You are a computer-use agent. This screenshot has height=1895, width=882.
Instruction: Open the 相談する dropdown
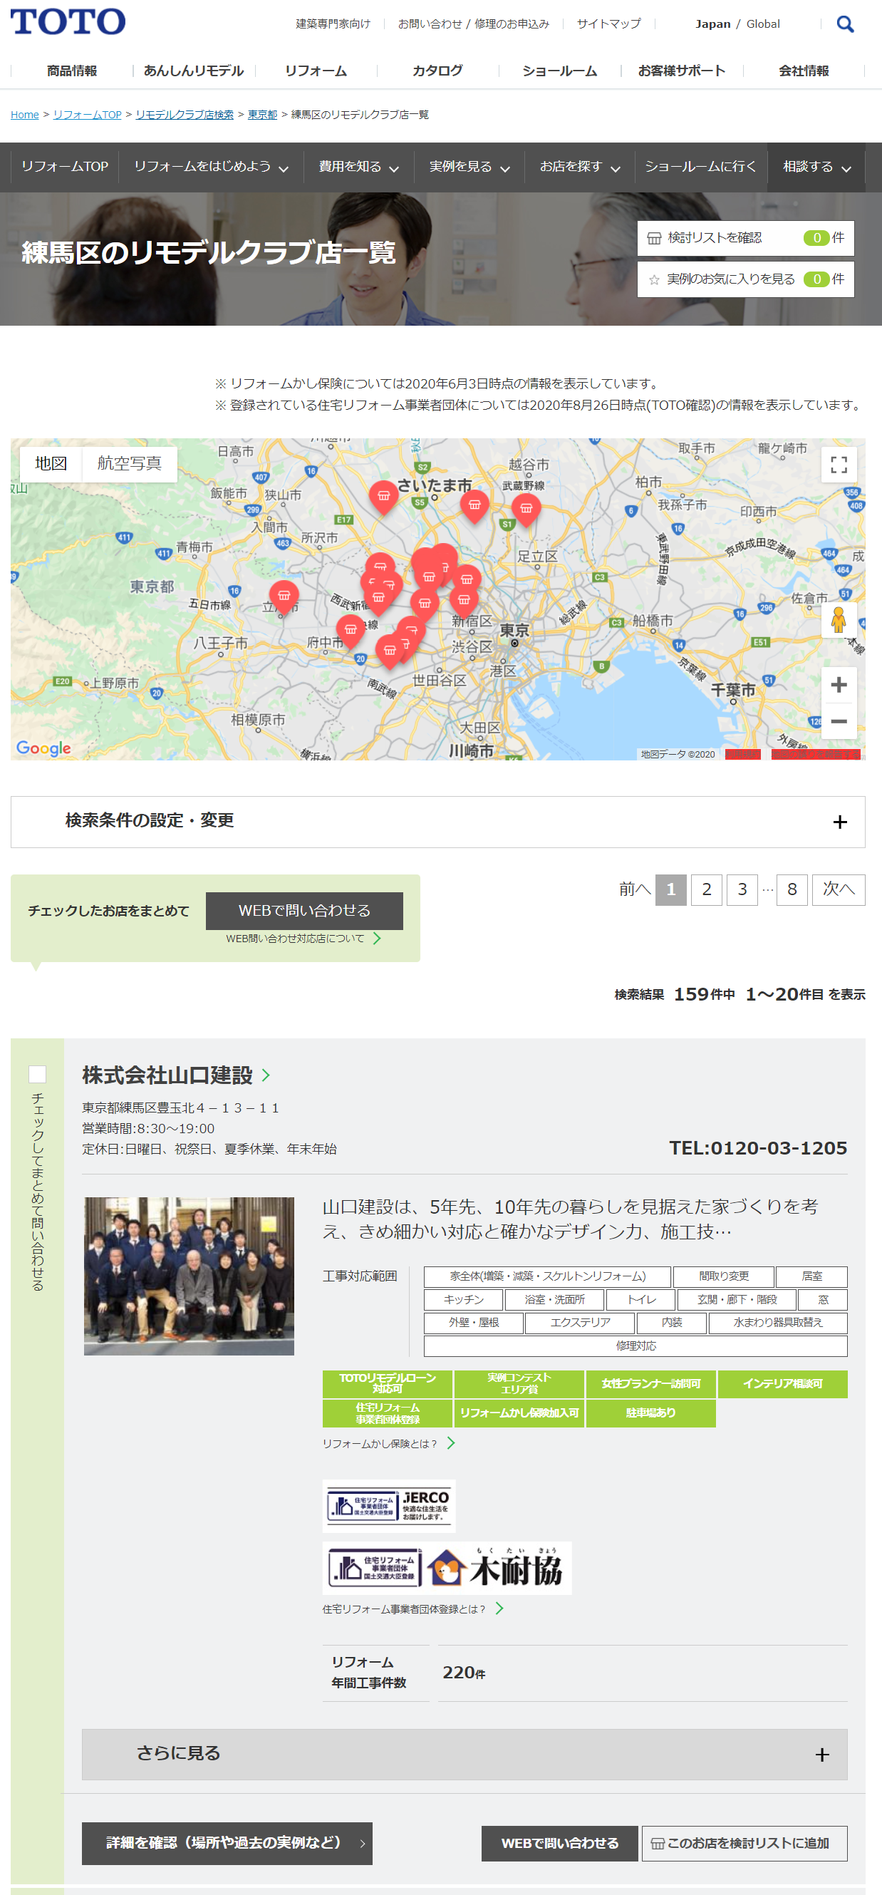coord(816,167)
